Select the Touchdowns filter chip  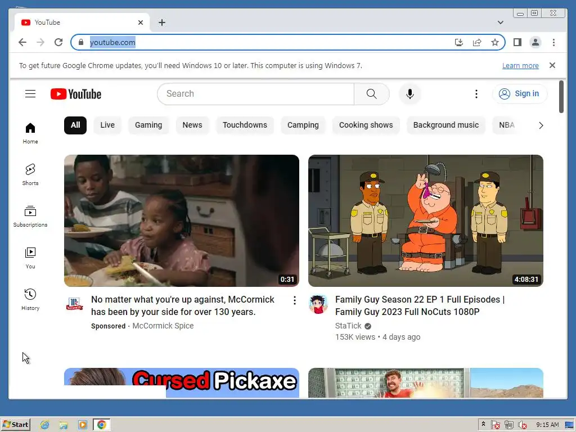[x=245, y=125]
